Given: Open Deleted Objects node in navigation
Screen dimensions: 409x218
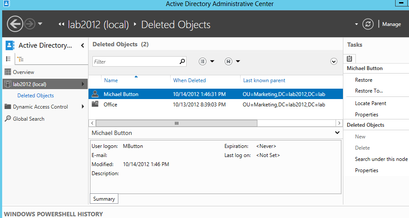Looking at the screenshot, I should (x=35, y=96).
